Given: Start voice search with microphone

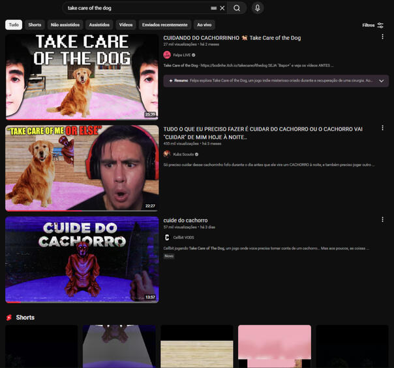Looking at the screenshot, I should pos(257,8).
